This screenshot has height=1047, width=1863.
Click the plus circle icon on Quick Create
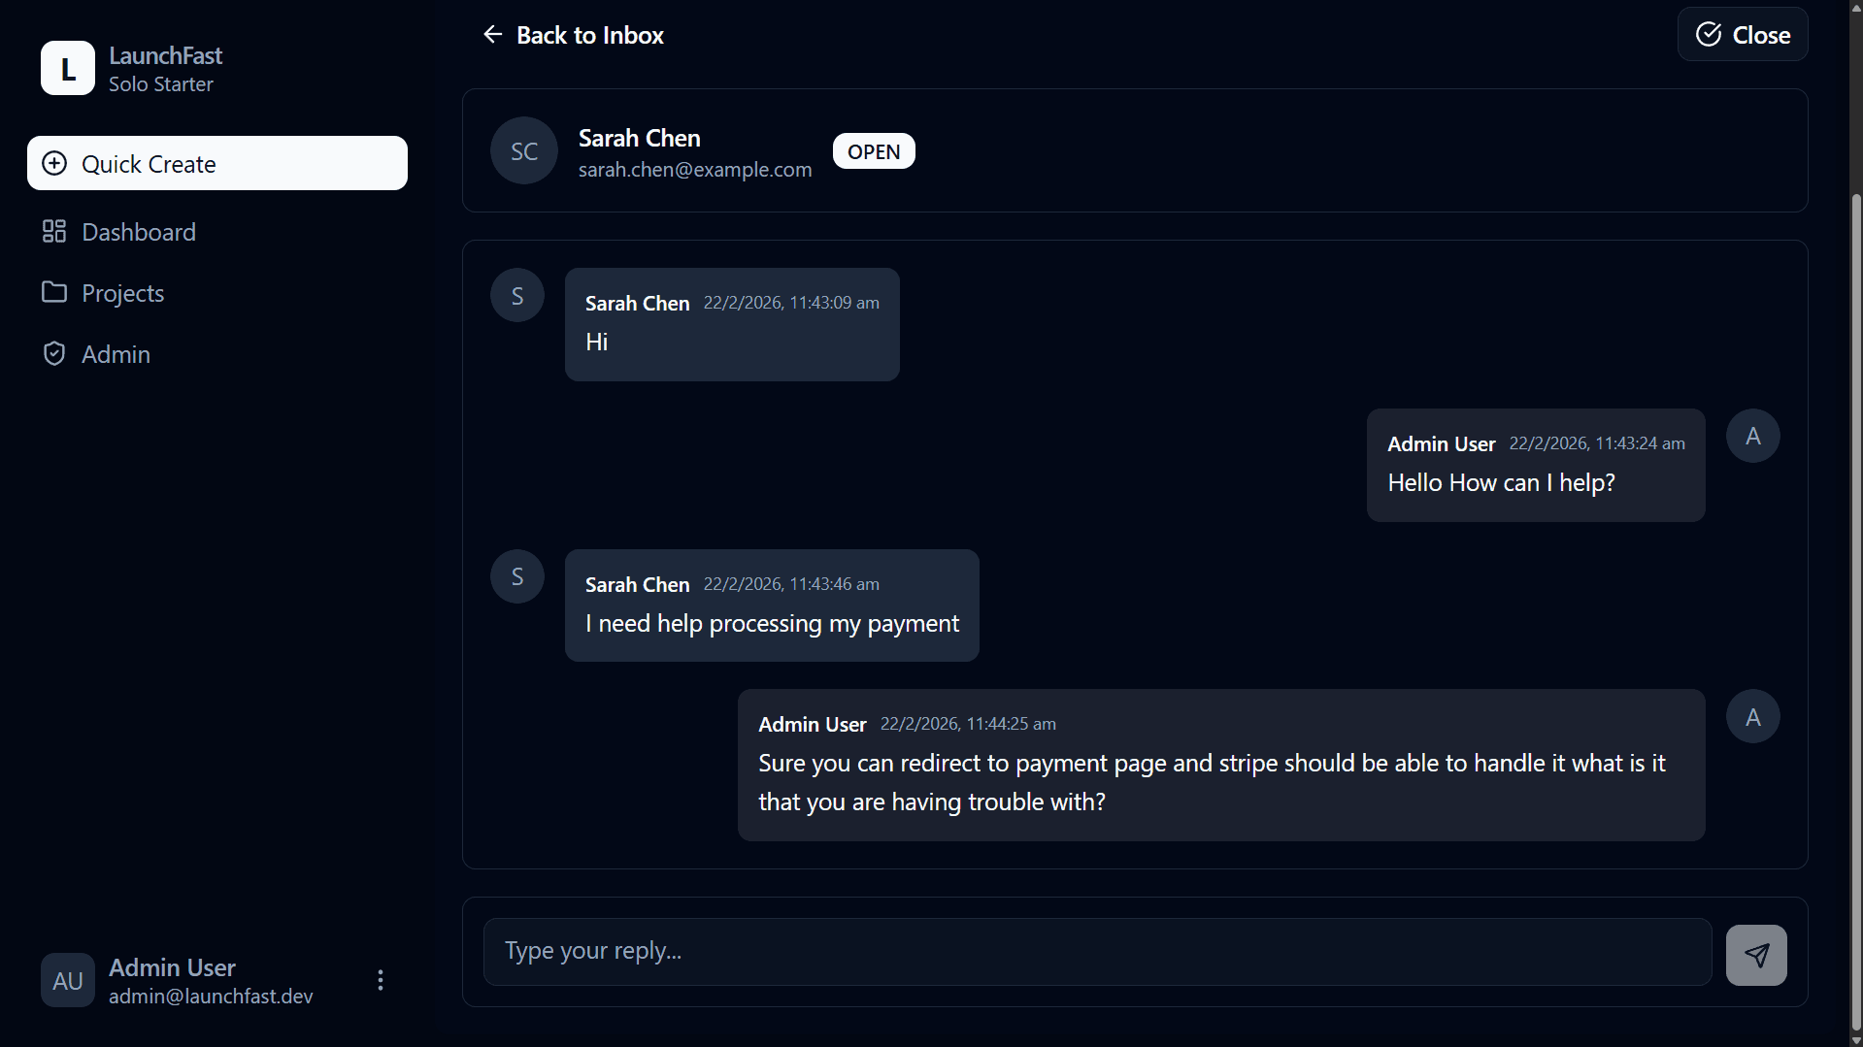[x=55, y=164]
